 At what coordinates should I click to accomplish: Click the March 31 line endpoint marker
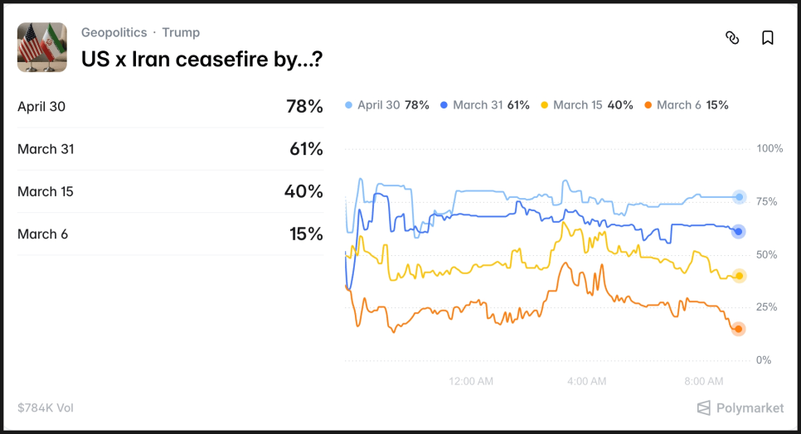point(739,232)
